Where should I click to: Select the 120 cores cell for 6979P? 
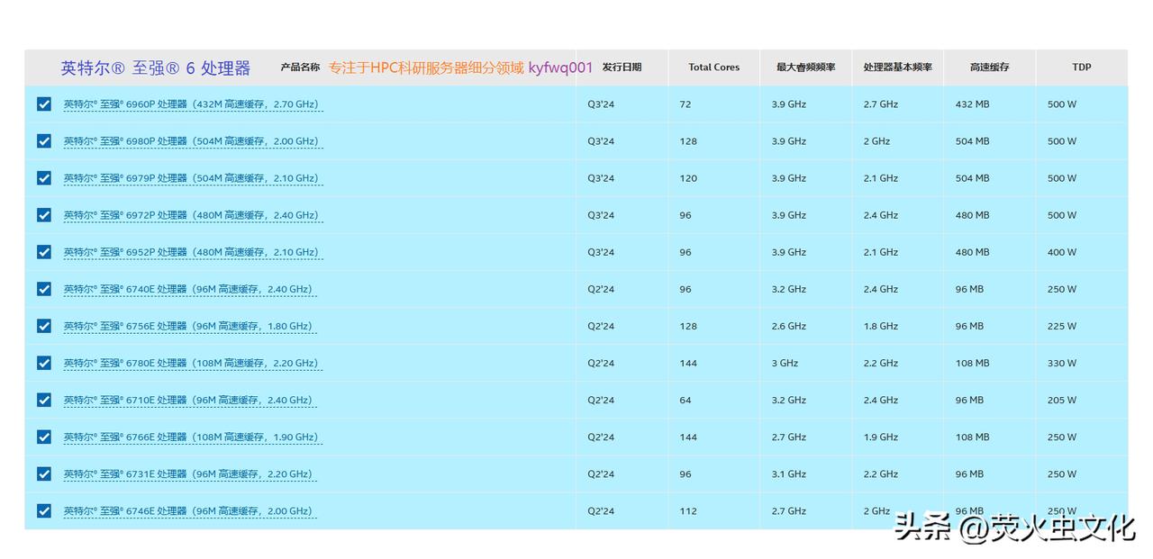click(x=688, y=178)
